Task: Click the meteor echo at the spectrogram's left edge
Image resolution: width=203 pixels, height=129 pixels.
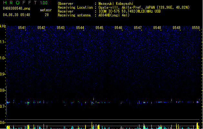Action: pyautogui.click(x=8, y=102)
